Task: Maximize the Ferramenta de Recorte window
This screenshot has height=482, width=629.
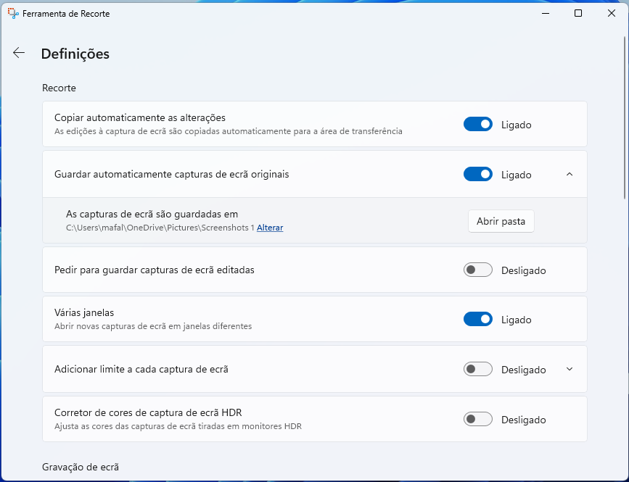Action: 578,13
